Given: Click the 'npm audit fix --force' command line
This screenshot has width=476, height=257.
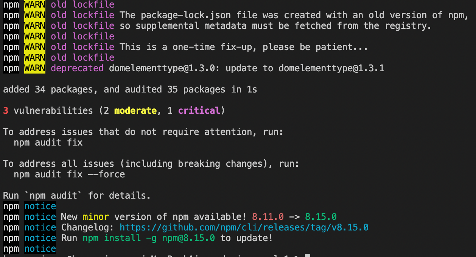Looking at the screenshot, I should click(x=69, y=174).
